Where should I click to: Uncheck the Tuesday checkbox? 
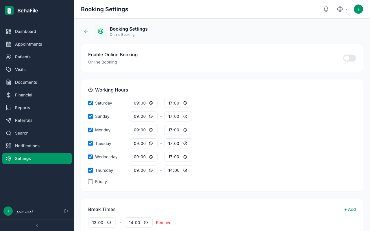pos(90,144)
